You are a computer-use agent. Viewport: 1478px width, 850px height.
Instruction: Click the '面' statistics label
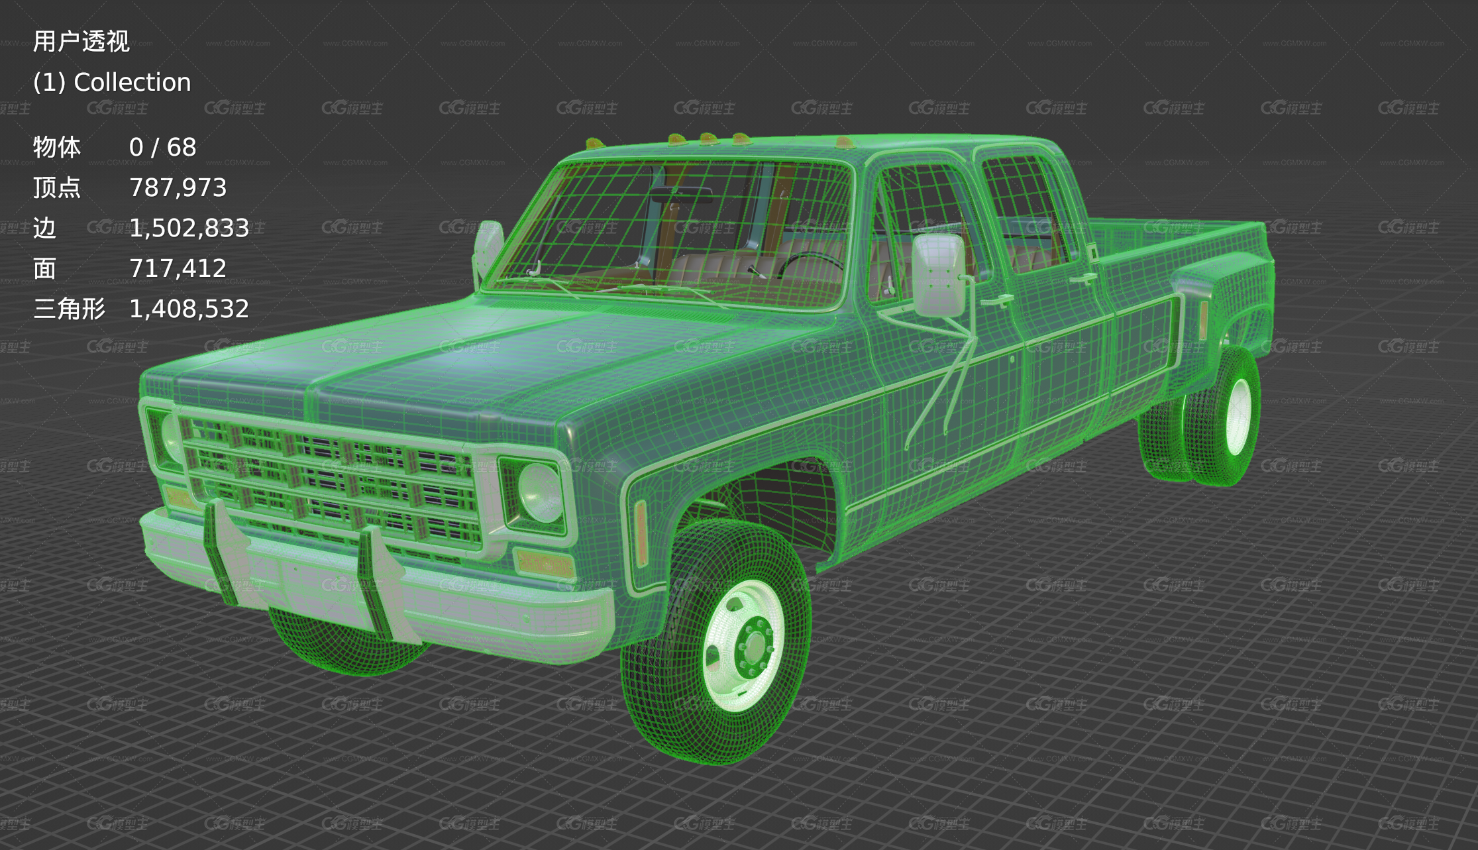(x=45, y=268)
